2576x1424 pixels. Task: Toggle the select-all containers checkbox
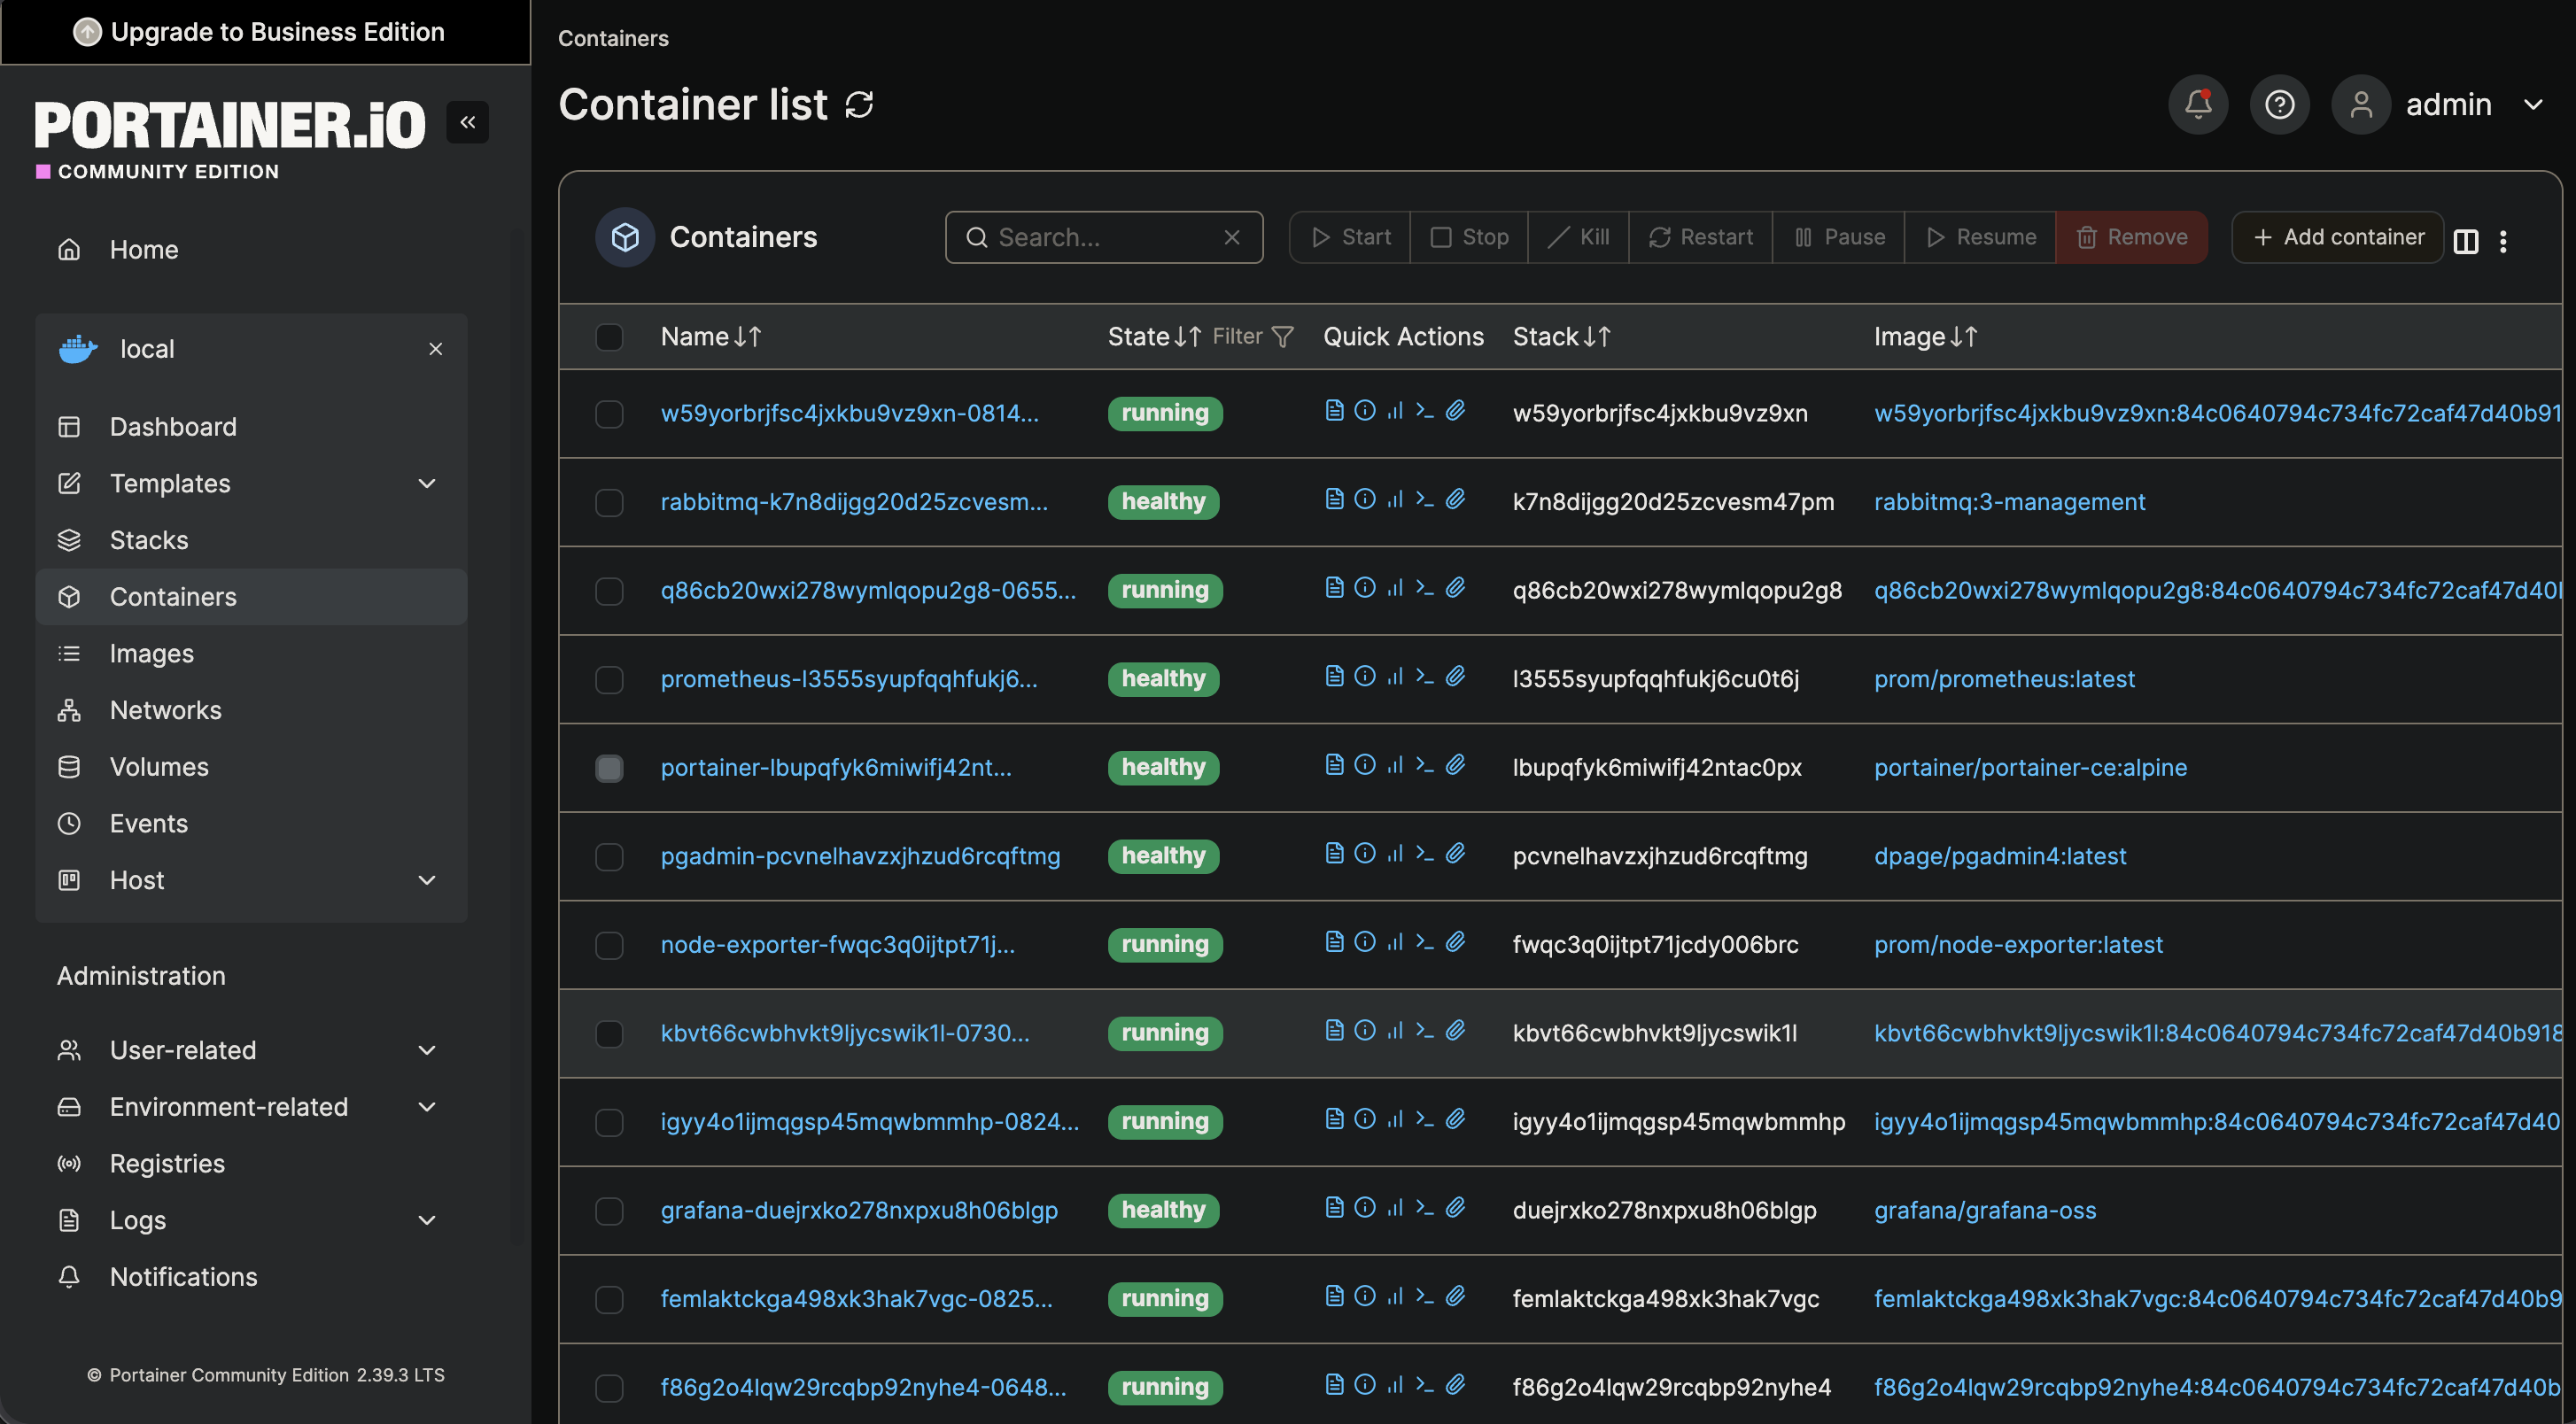(x=609, y=337)
